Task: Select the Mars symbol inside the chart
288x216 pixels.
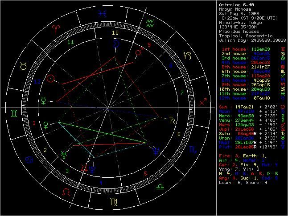Action: (x=139, y=52)
